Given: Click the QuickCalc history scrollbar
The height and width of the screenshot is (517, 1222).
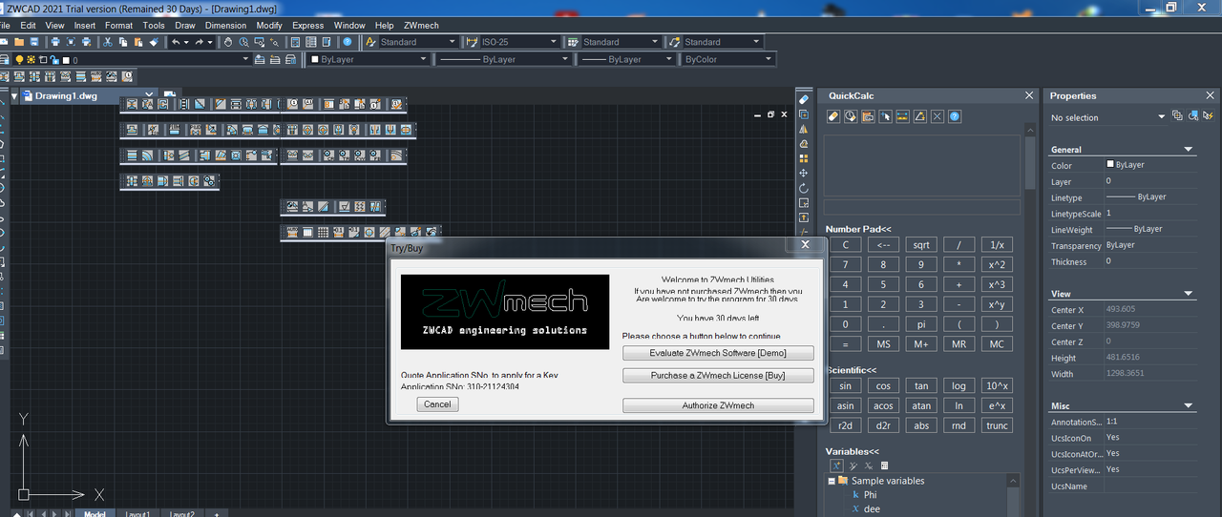Looking at the screenshot, I should point(1030,162).
